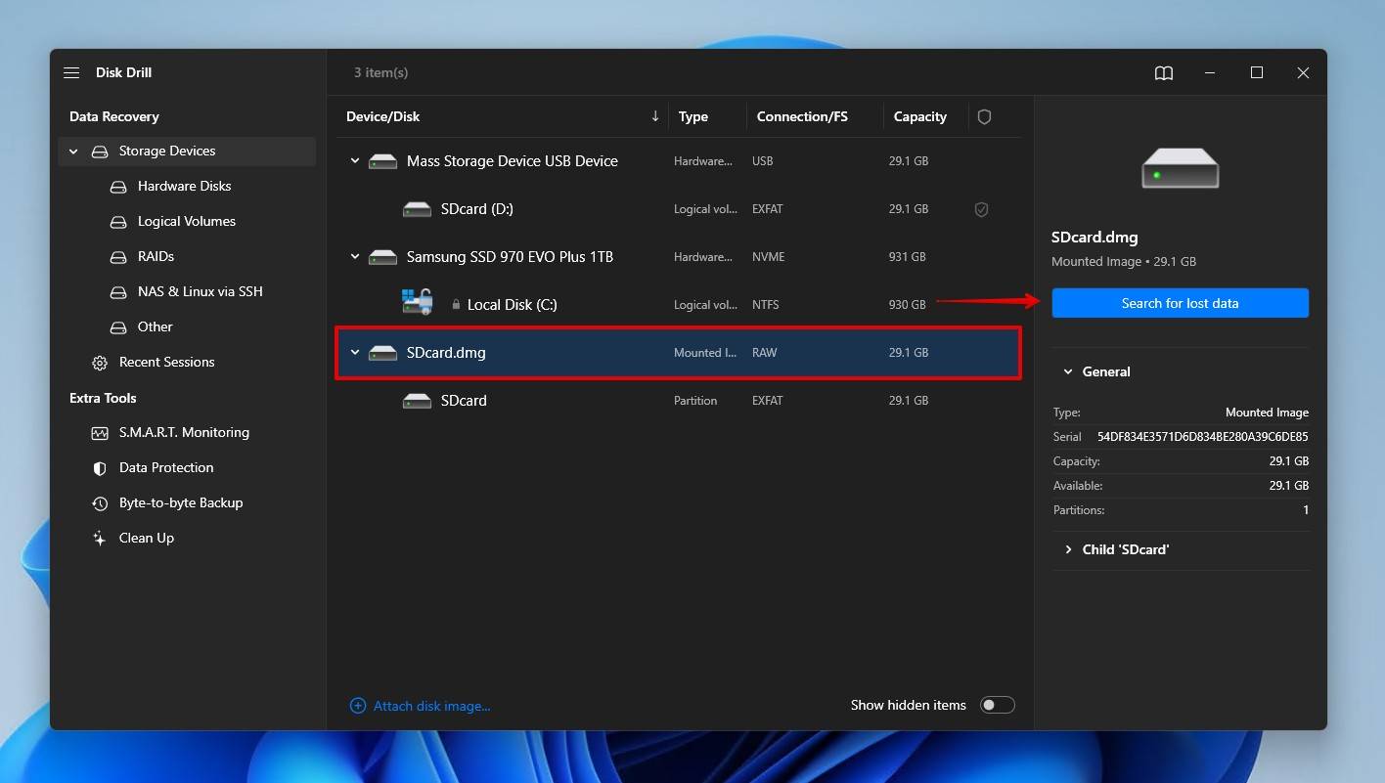
Task: Click the large drive image in details panel
Action: pyautogui.click(x=1180, y=168)
